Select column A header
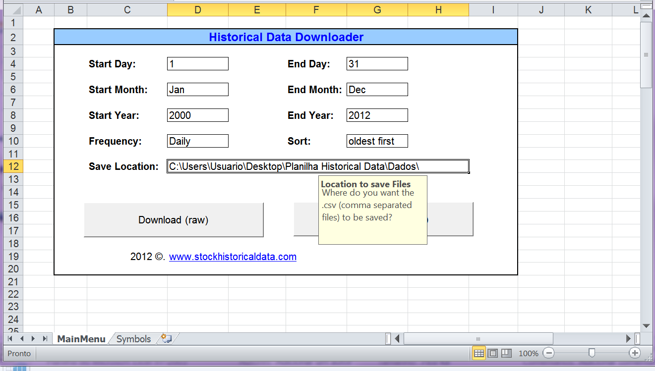This screenshot has height=371, width=655. 38,9
